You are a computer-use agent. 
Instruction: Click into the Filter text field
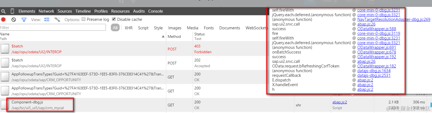pyautogui.click(x=53, y=28)
